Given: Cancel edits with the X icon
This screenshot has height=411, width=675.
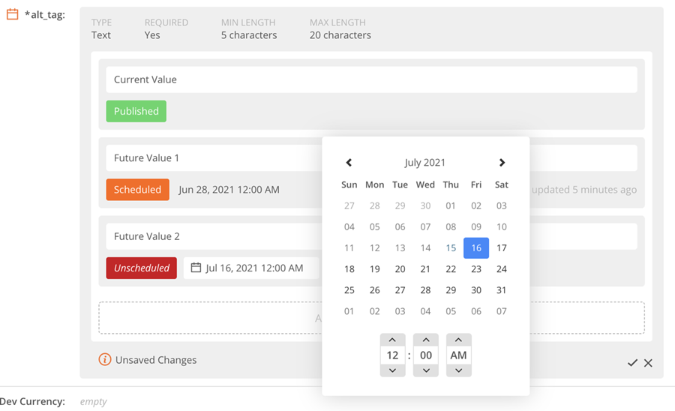Looking at the screenshot, I should click(x=648, y=363).
